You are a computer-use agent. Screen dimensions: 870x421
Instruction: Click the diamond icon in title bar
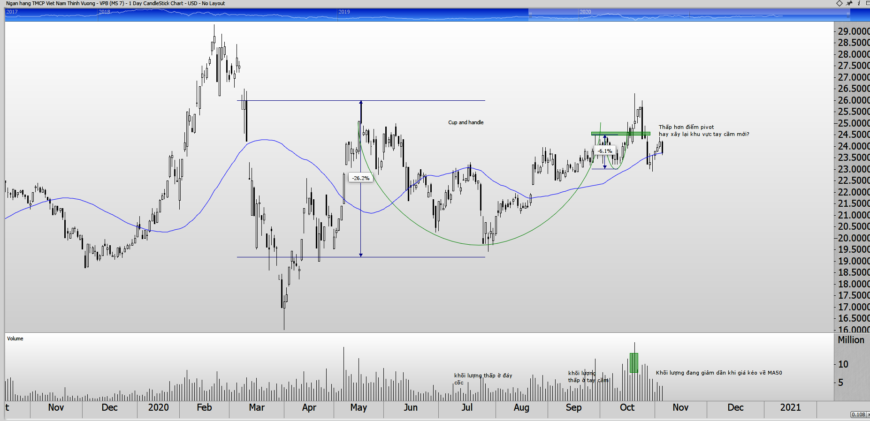pyautogui.click(x=839, y=3)
